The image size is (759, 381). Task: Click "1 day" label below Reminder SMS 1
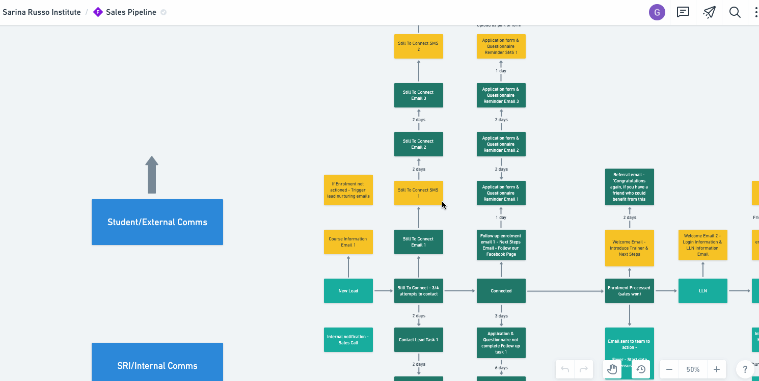[501, 71]
